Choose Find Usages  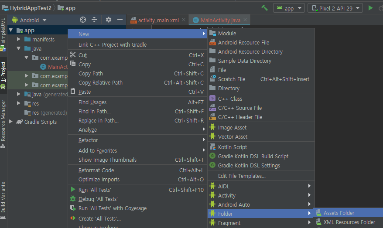point(137,102)
